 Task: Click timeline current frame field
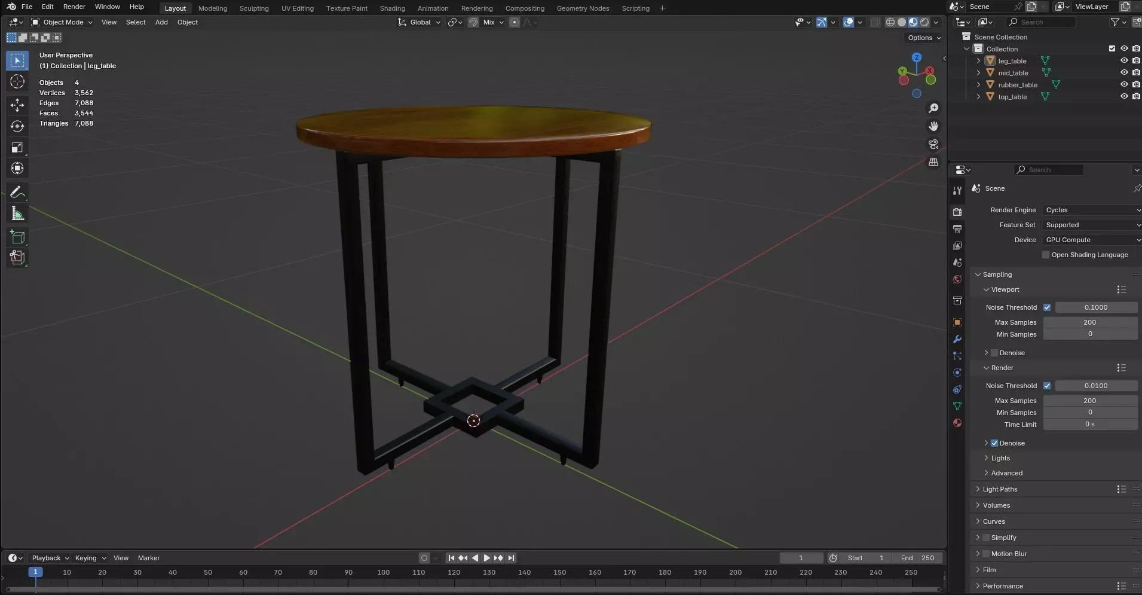pos(801,558)
